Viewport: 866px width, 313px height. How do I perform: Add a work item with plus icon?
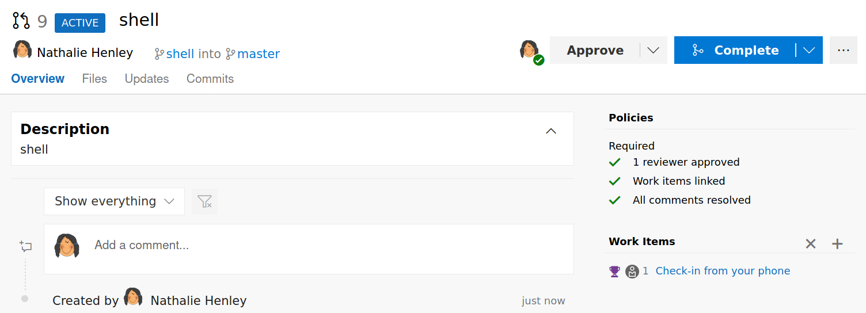(x=837, y=244)
